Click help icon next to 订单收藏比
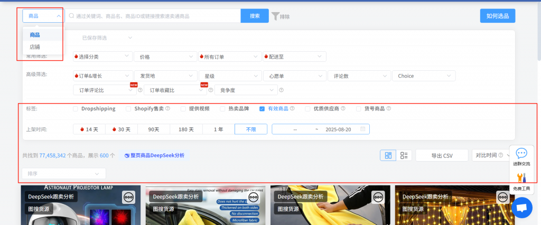This screenshot has width=541, height=225. (210, 90)
